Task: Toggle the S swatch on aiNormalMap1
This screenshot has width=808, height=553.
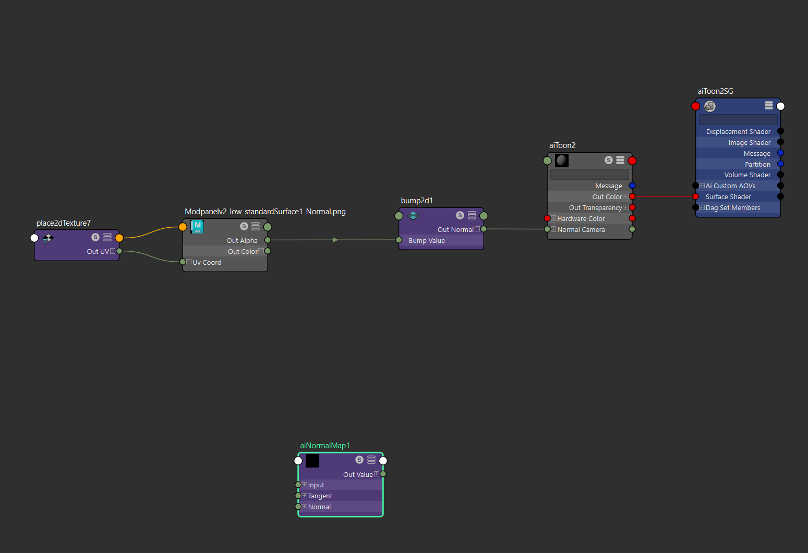Action: 359,460
